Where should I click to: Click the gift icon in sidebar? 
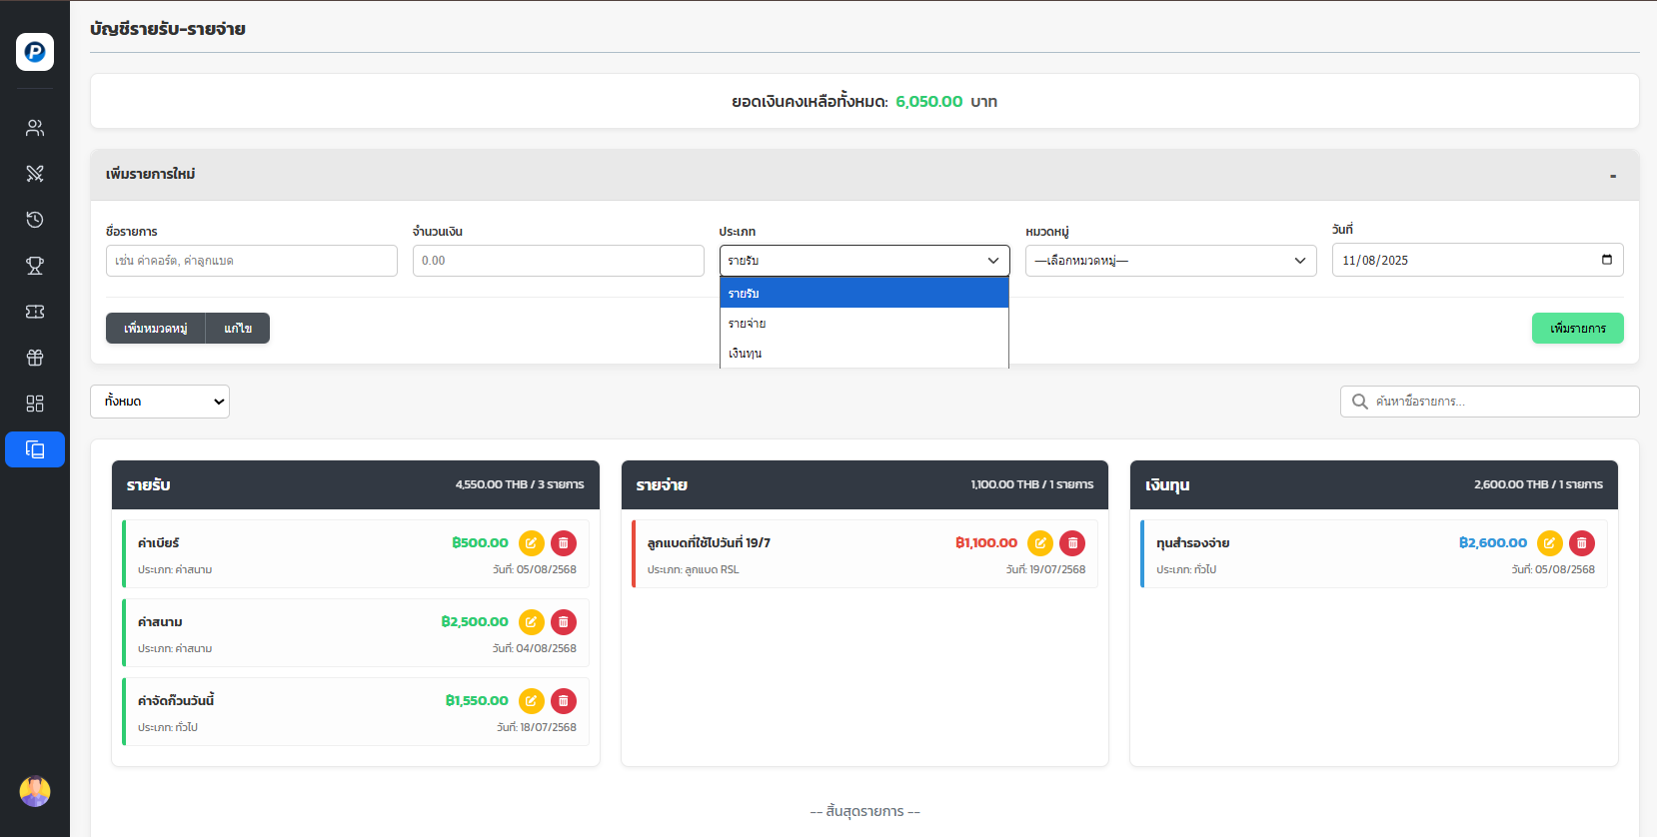pyautogui.click(x=35, y=358)
